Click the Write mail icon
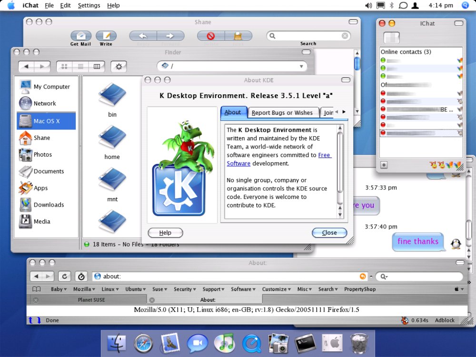This screenshot has height=357, width=476. coord(106,36)
